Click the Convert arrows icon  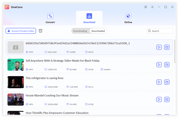50,16
